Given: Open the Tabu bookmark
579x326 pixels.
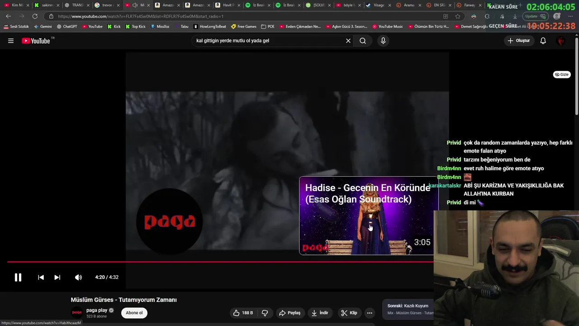Looking at the screenshot, I should 181,27.
